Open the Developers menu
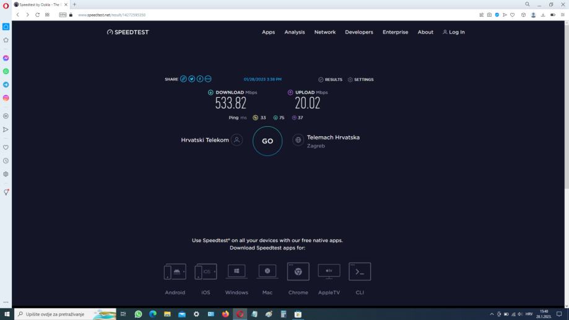 [359, 32]
